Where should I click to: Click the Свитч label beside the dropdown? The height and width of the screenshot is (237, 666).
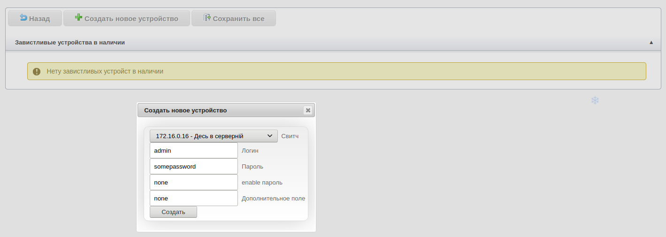pyautogui.click(x=290, y=136)
